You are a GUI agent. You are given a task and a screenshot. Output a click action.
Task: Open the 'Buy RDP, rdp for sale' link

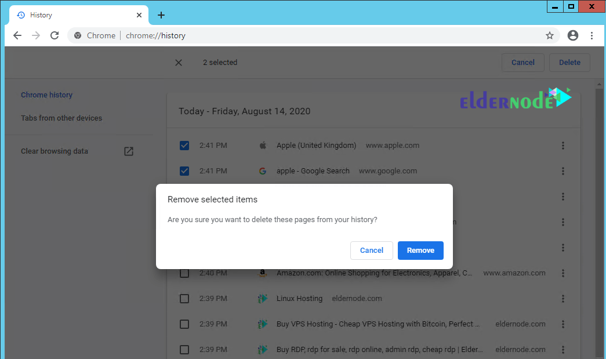tap(379, 349)
